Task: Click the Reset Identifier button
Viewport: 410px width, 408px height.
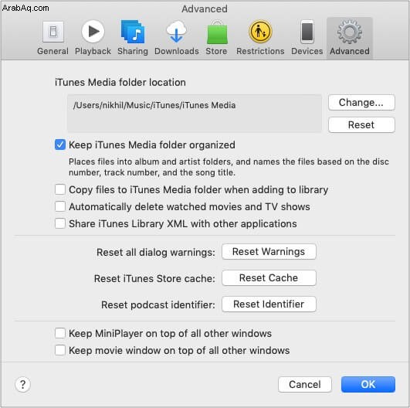Action: click(269, 304)
